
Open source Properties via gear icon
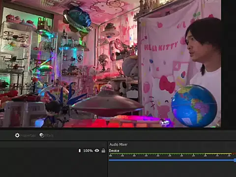pyautogui.click(x=17, y=135)
